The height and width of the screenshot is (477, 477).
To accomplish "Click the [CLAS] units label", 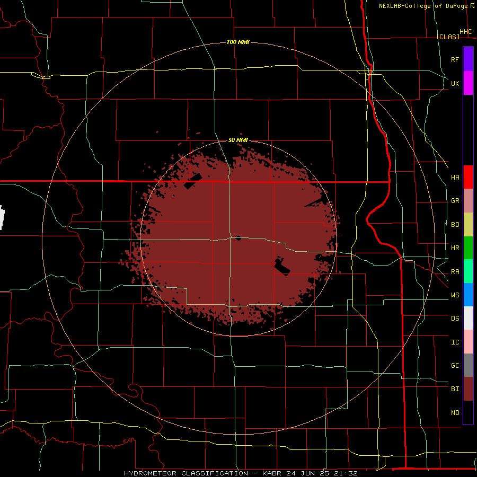I will pyautogui.click(x=448, y=37).
